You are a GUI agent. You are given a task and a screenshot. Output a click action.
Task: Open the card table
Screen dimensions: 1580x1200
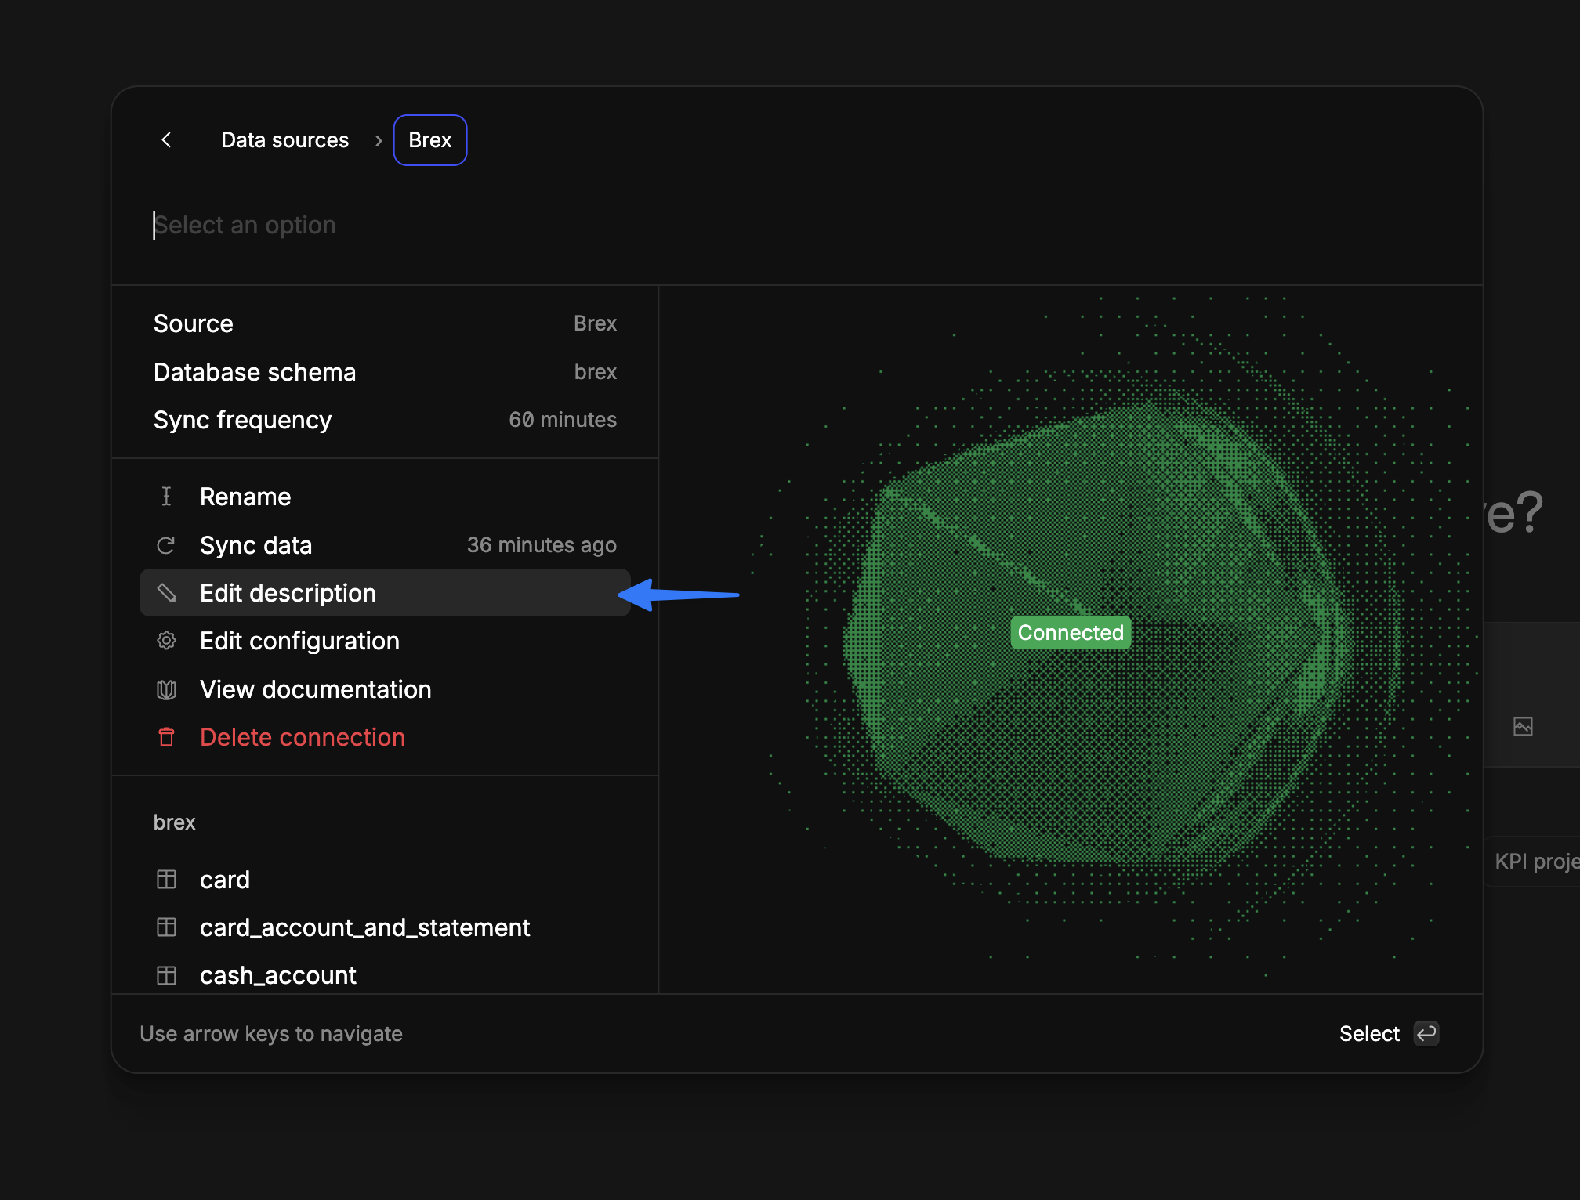click(385, 880)
